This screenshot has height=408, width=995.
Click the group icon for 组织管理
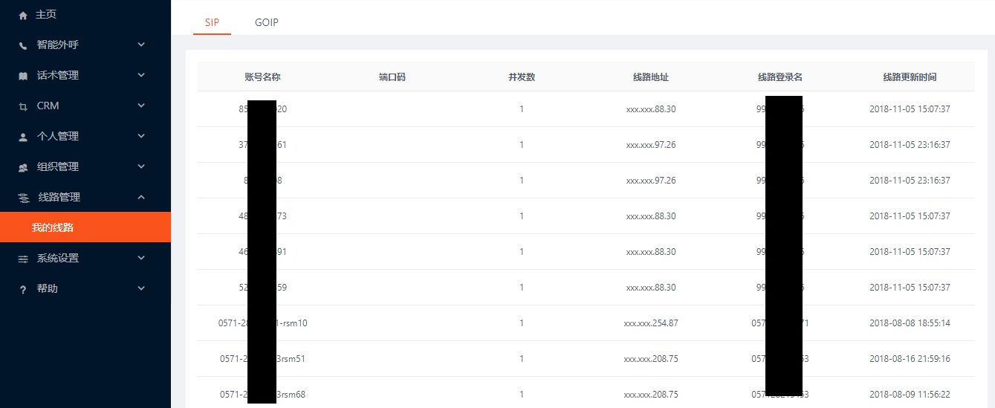[x=23, y=167]
